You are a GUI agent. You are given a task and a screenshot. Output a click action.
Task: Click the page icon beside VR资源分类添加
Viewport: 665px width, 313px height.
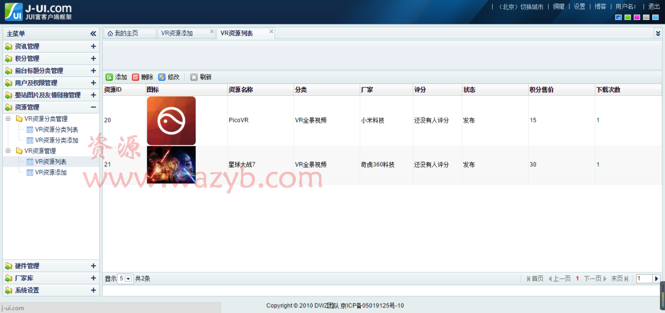point(30,140)
